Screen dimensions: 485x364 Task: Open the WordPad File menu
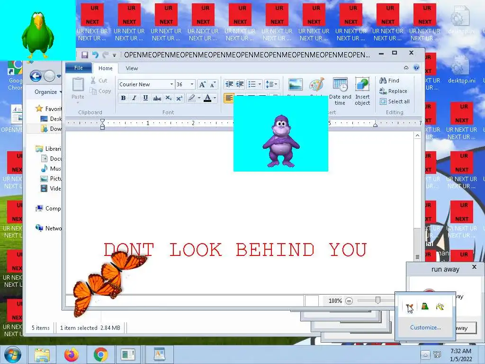(x=79, y=68)
